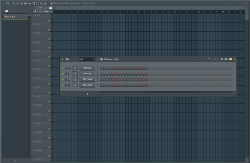Expand the arrow after Pattern 1 breadcrumb
Viewport: 250px width, 163px height.
(95, 3)
